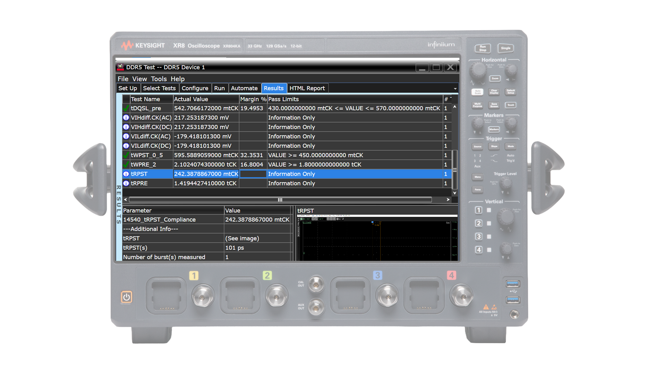The image size is (650, 366).
Task: Click the info icon beside VIHdiff.CK(AC)
Action: click(125, 118)
